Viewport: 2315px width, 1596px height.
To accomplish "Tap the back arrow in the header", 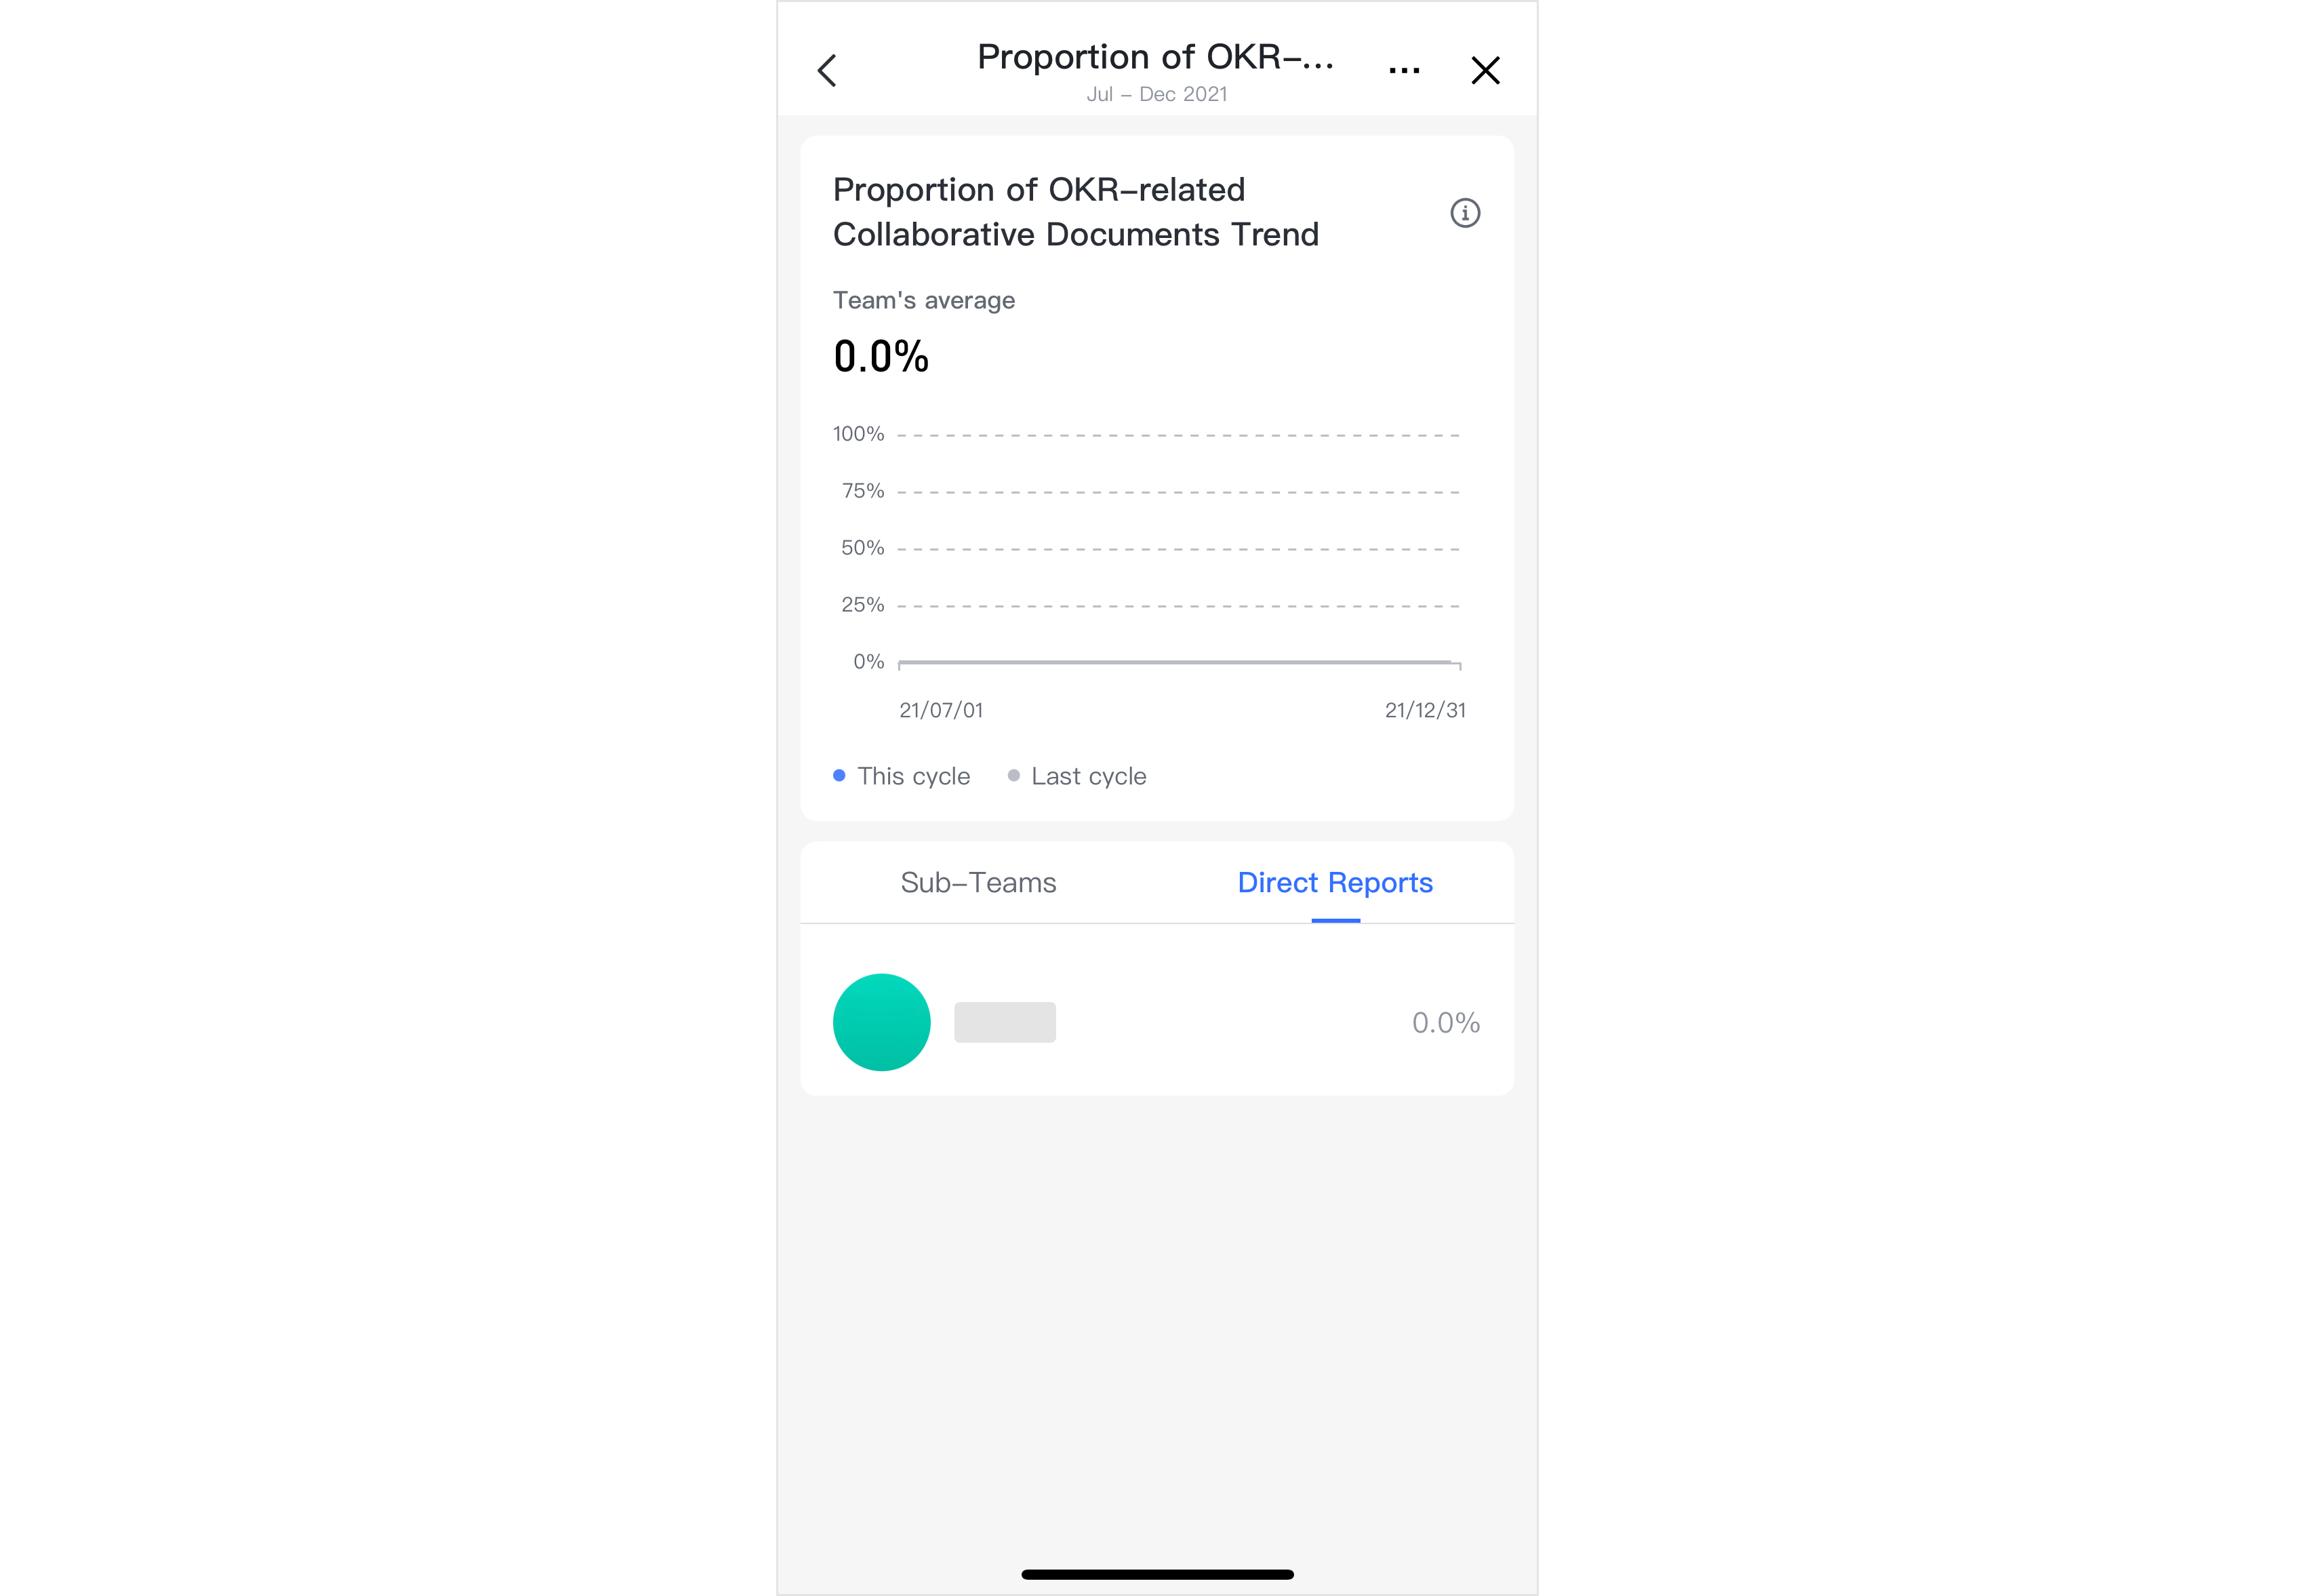I will [826, 70].
